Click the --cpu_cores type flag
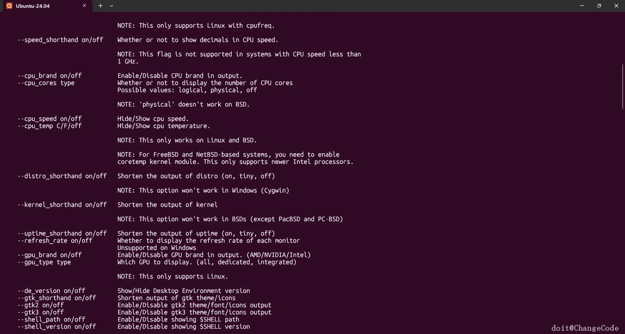Image resolution: width=625 pixels, height=334 pixels. click(46, 83)
